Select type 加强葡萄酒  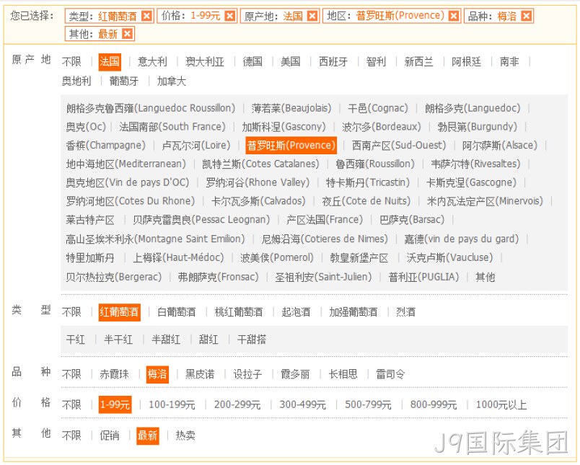(353, 312)
